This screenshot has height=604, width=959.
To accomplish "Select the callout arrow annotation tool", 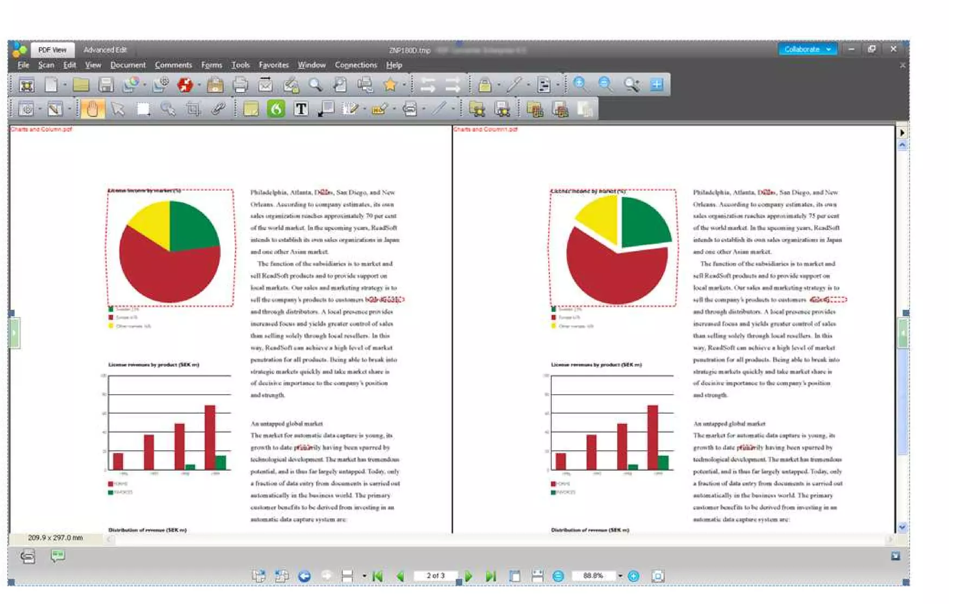I will pyautogui.click(x=326, y=109).
